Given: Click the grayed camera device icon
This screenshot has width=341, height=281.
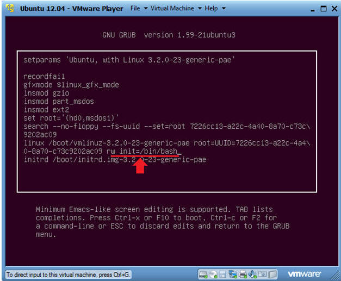Looking at the screenshot, I should [263, 274].
